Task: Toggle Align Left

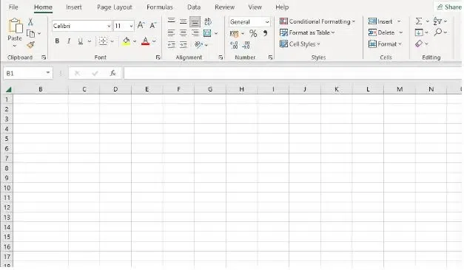Action: pos(172,33)
